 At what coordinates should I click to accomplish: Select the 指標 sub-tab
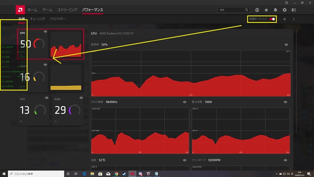pos(22,19)
